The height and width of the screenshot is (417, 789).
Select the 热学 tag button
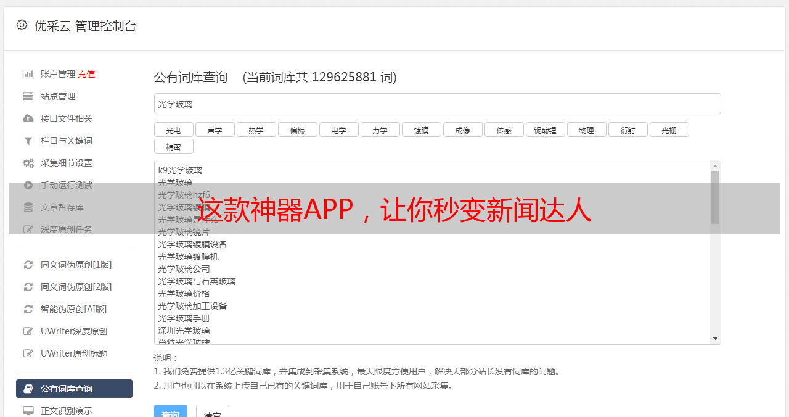[x=256, y=130]
